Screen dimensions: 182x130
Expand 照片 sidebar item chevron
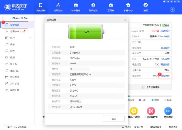click(x=30, y=38)
